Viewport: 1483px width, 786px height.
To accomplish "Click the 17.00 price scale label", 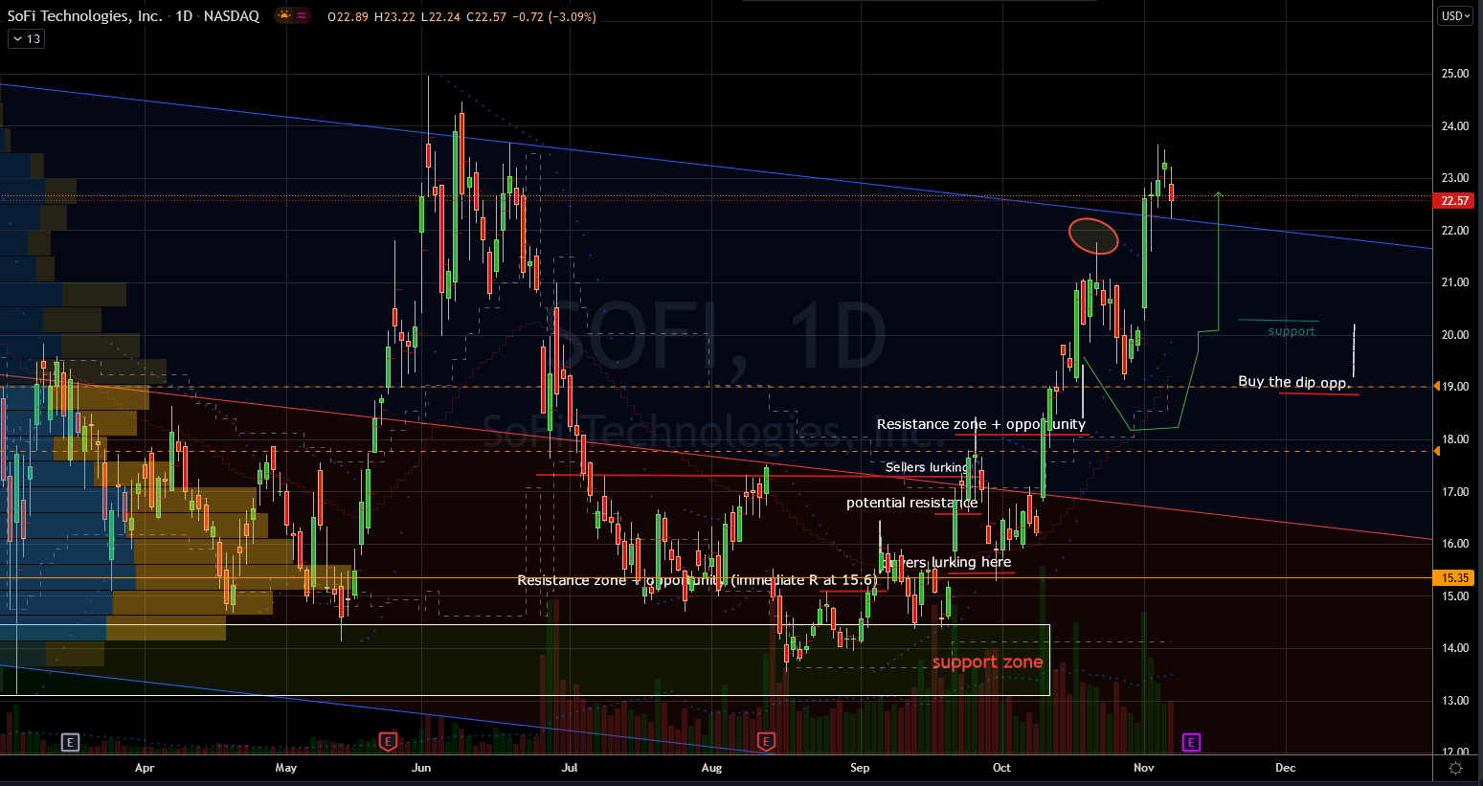I will [1455, 492].
